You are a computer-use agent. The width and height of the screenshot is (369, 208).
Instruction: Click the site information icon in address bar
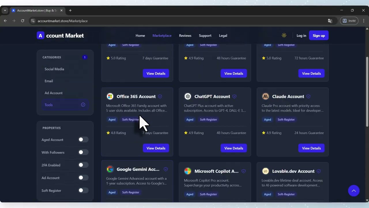[33, 21]
